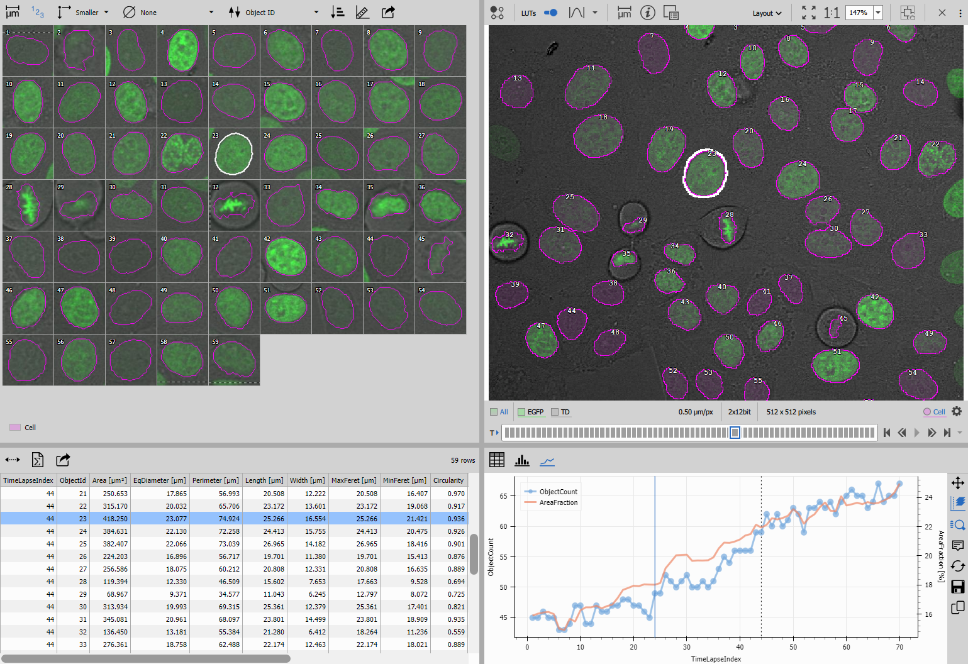This screenshot has width=968, height=664.
Task: Sort table by the Perimeter column header
Action: (215, 480)
